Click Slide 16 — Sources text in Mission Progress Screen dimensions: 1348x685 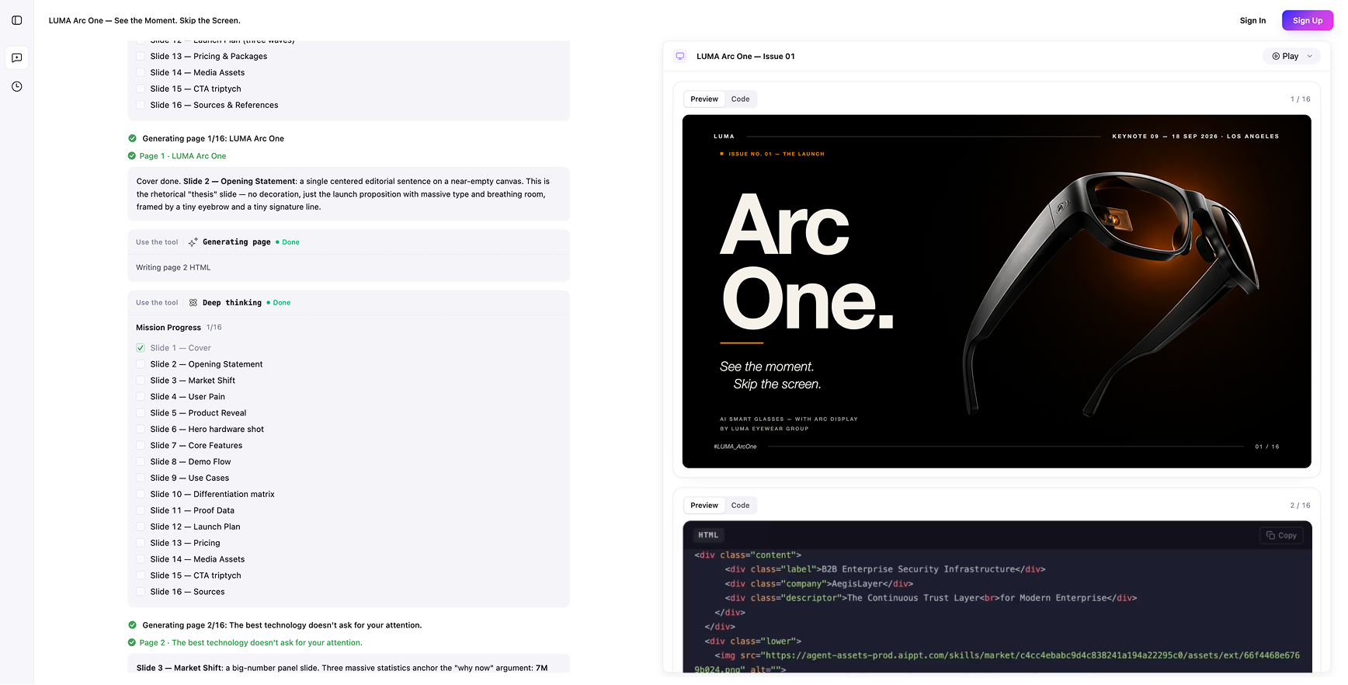187,592
